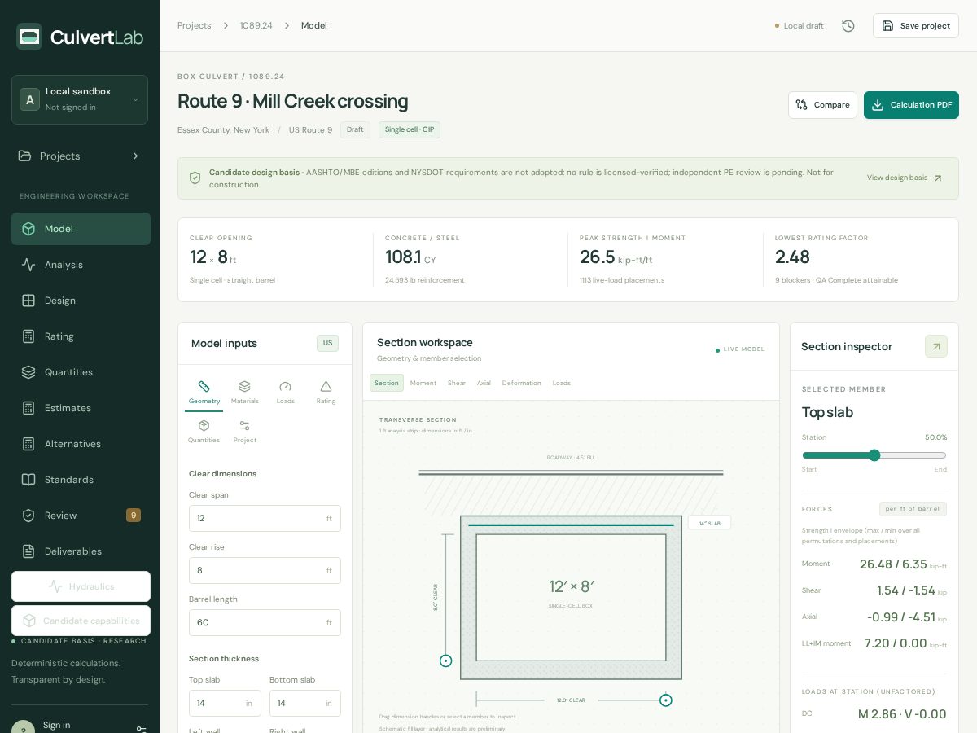This screenshot has width=977, height=733.
Task: Click the shield icon in design basis banner
Action: (x=195, y=178)
